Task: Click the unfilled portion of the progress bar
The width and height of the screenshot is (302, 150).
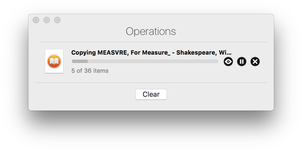Action: [x=153, y=61]
